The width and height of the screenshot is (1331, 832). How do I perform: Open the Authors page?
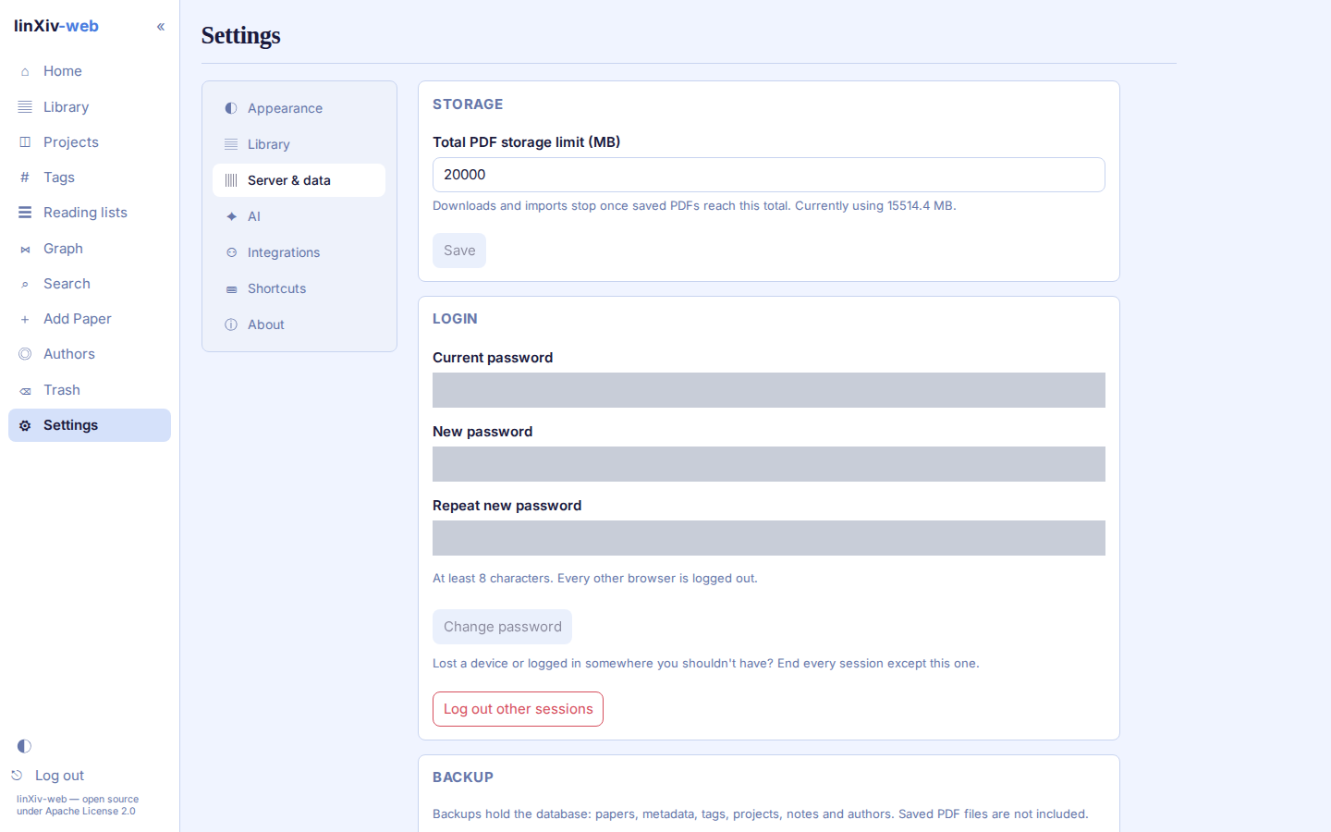(x=90, y=354)
